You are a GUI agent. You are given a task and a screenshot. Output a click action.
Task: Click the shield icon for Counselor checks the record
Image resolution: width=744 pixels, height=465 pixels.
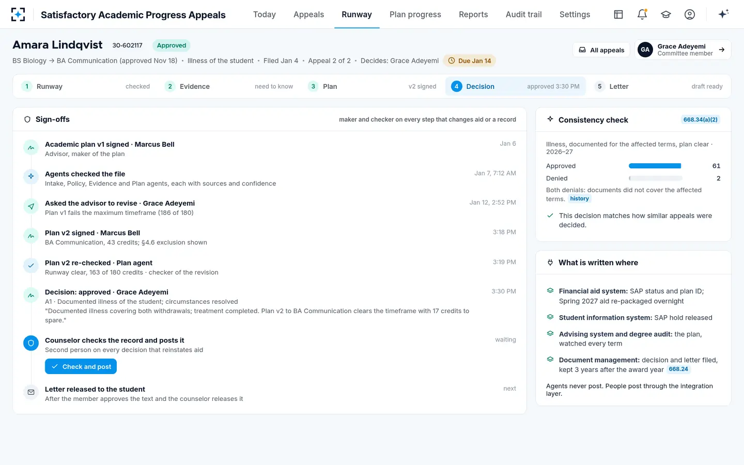31,343
